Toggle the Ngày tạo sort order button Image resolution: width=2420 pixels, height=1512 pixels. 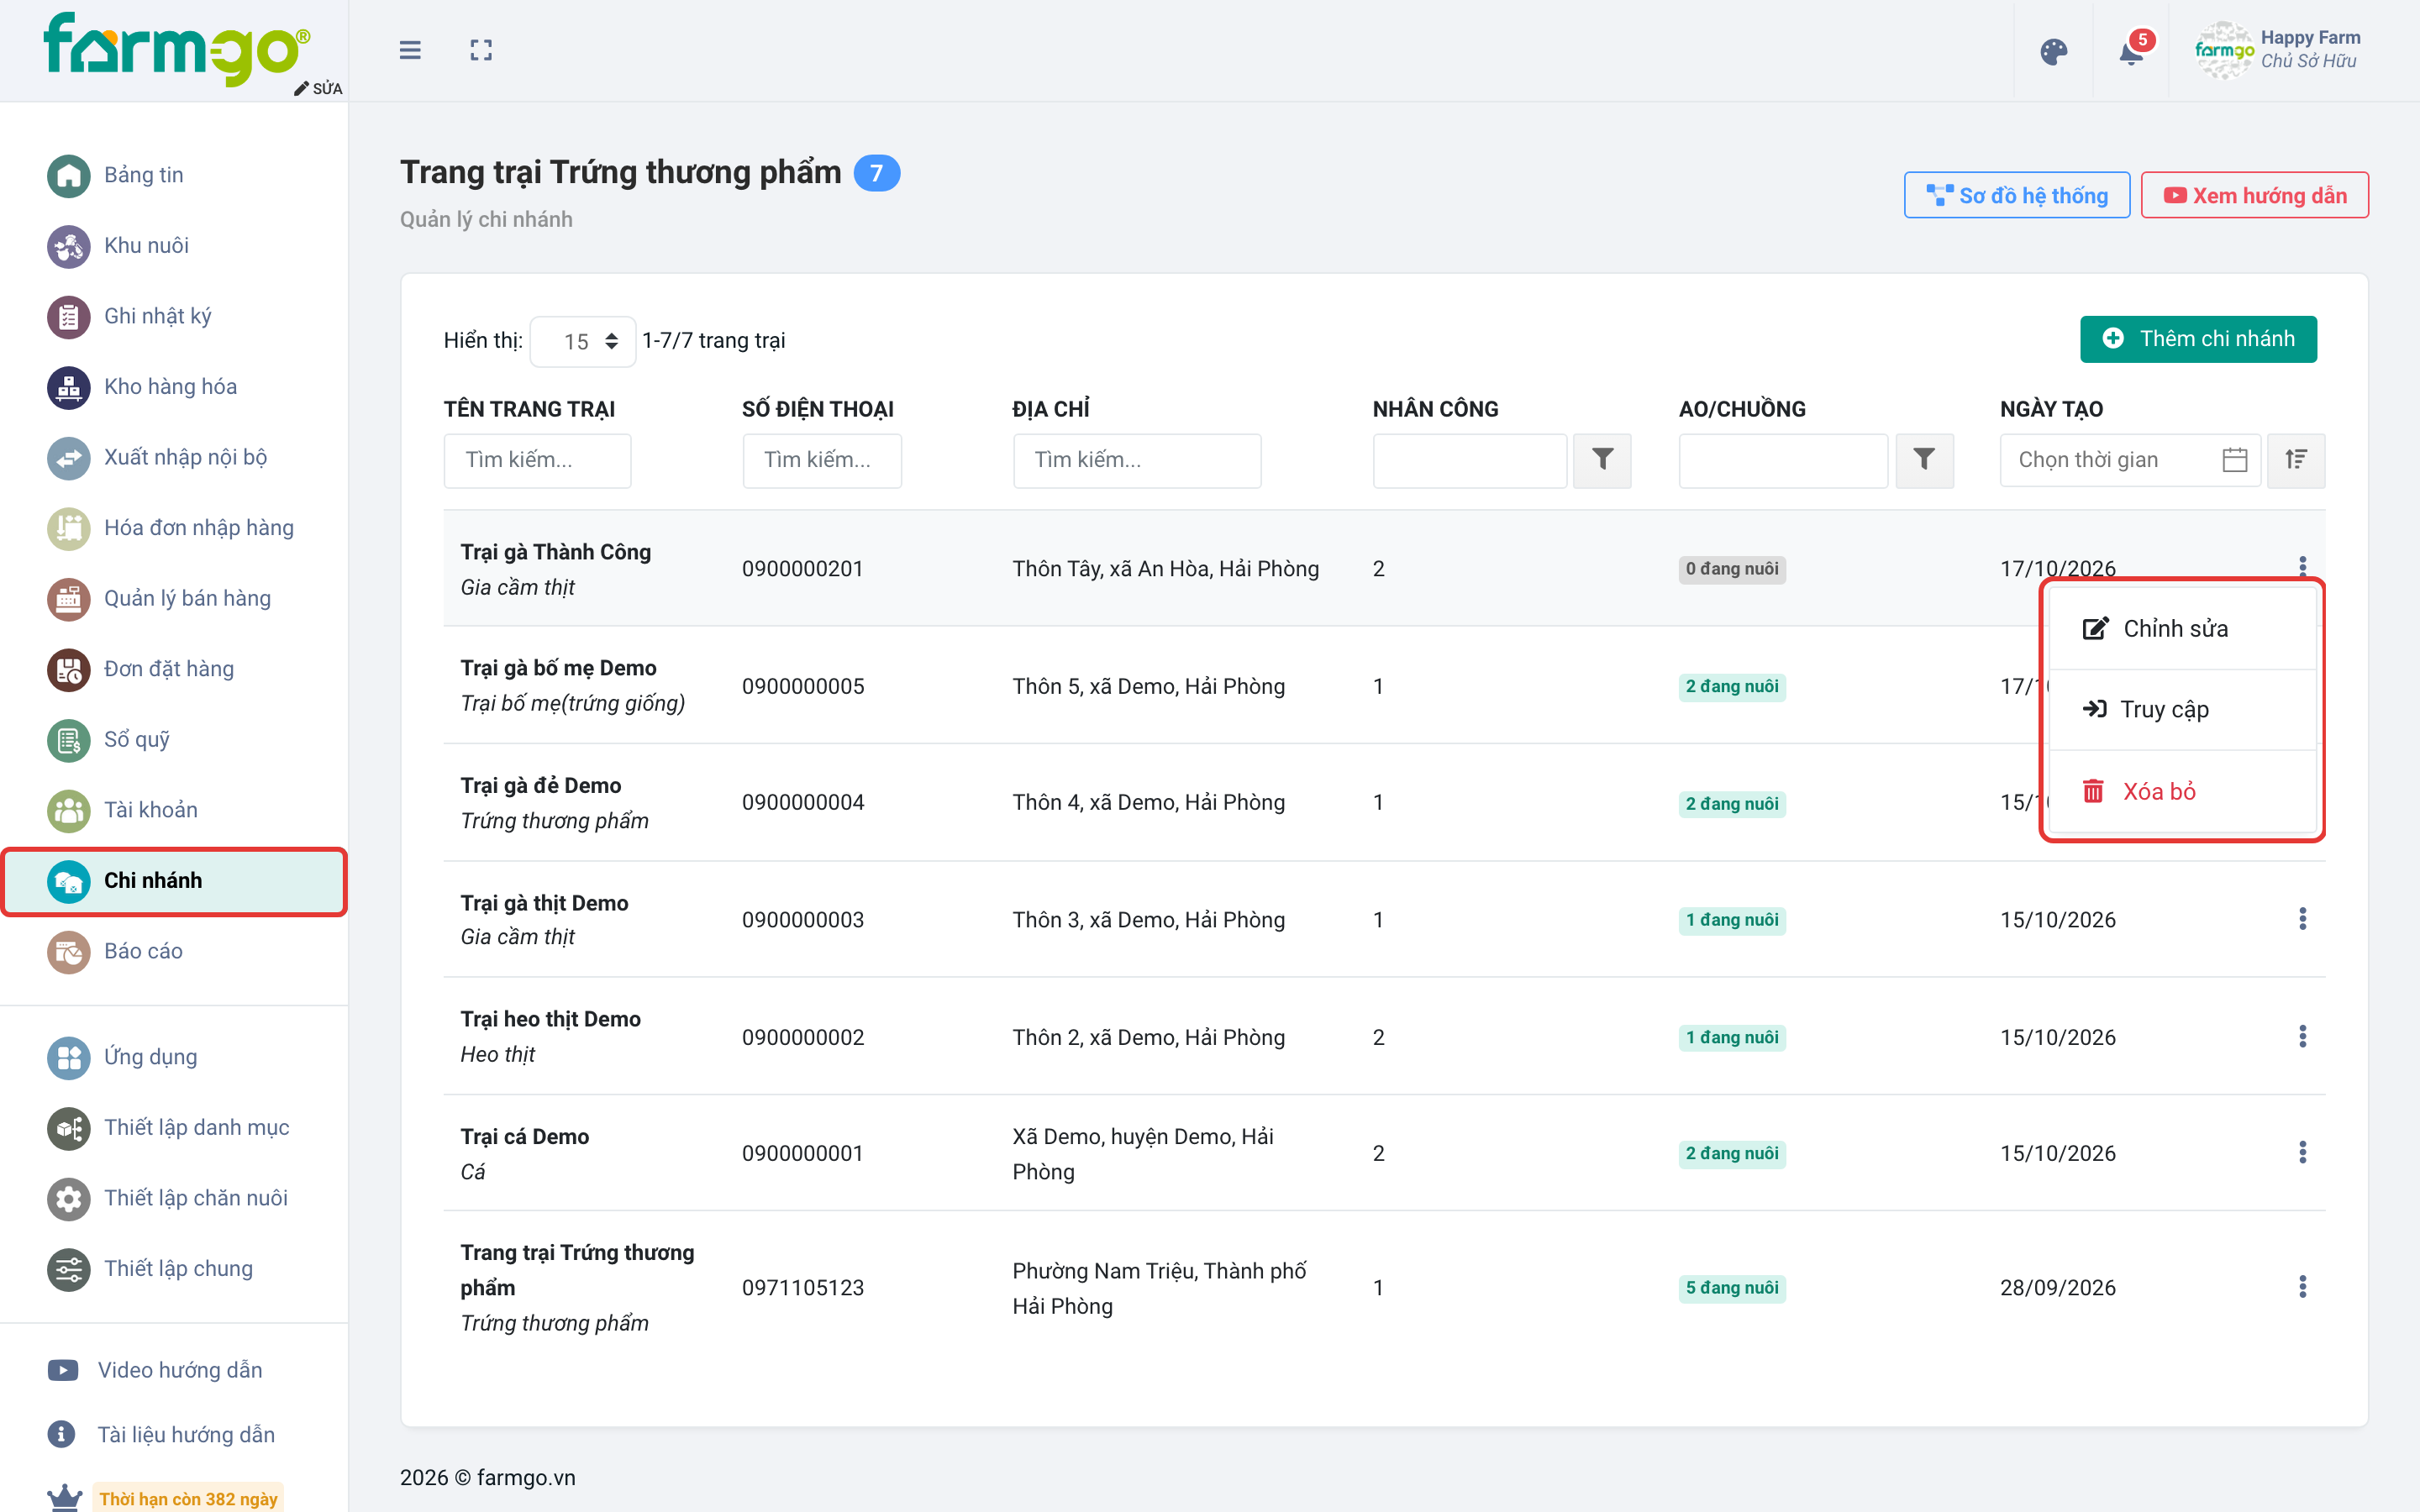[x=2296, y=460]
